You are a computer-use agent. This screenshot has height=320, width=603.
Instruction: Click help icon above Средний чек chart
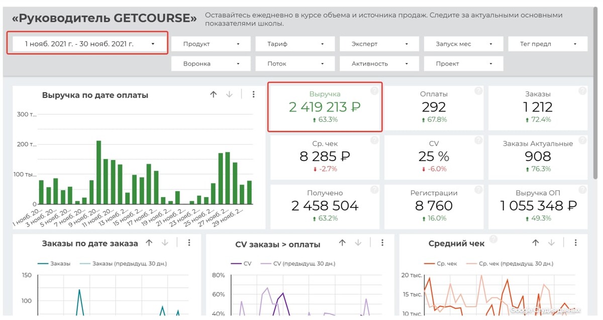point(493,239)
